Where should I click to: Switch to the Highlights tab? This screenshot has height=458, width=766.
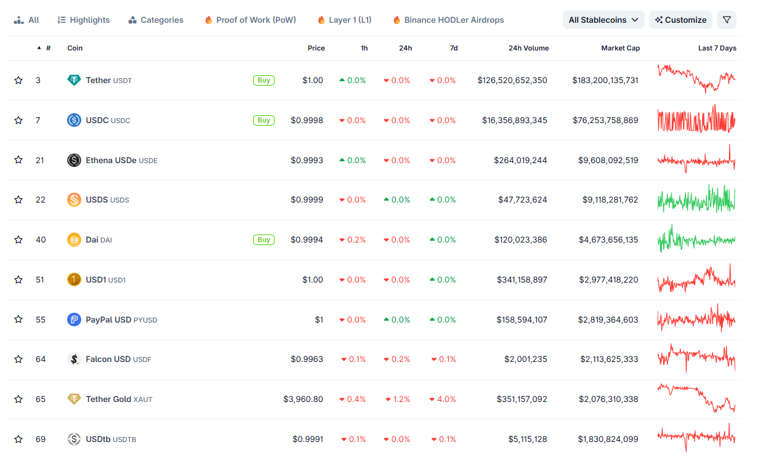pos(83,20)
